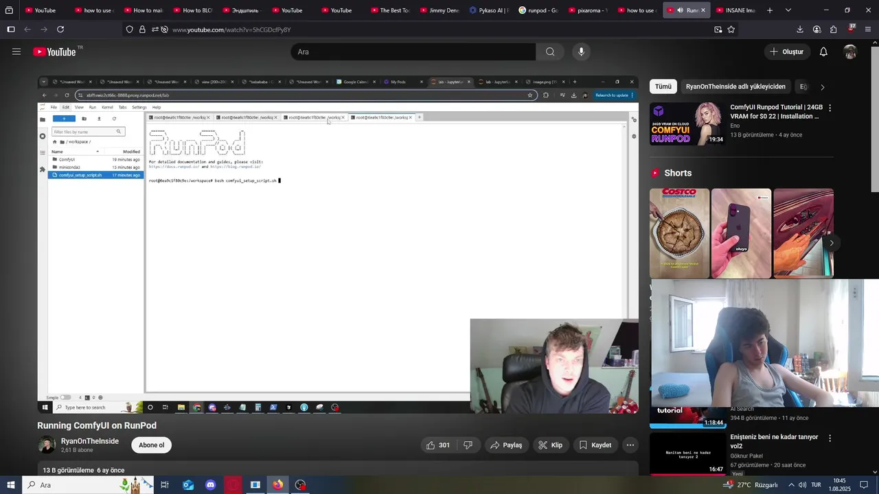
Task: Open the purple iPhone Short
Action: pyautogui.click(x=741, y=233)
